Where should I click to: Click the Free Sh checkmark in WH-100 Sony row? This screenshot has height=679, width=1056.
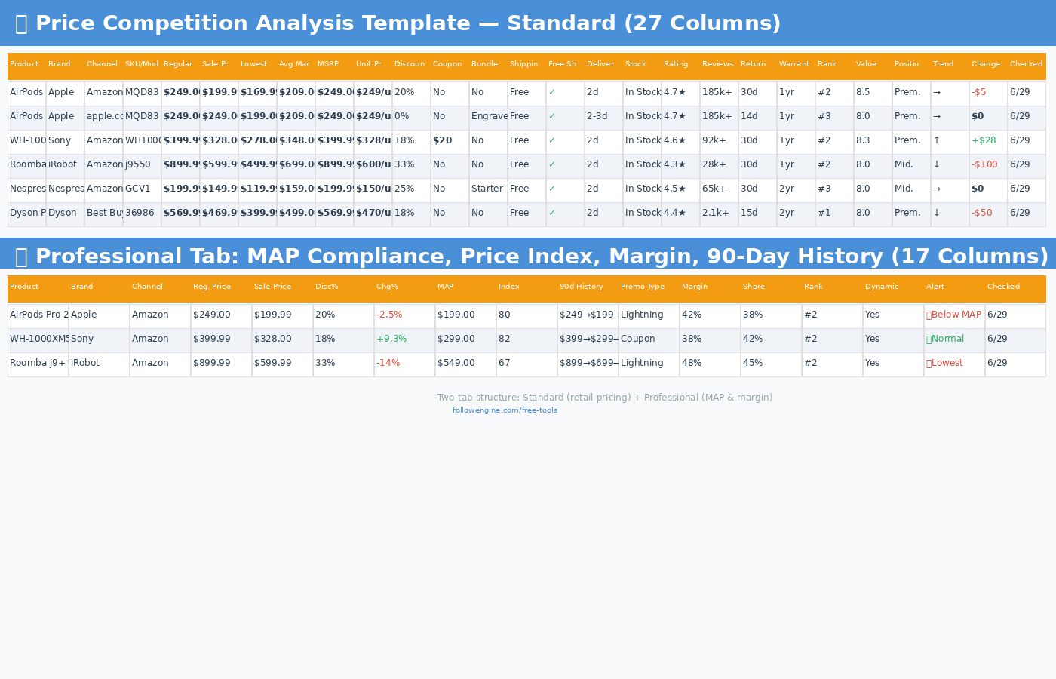click(551, 141)
